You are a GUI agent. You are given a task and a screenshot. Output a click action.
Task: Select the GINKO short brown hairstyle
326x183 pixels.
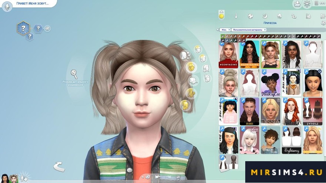[x=270, y=140]
